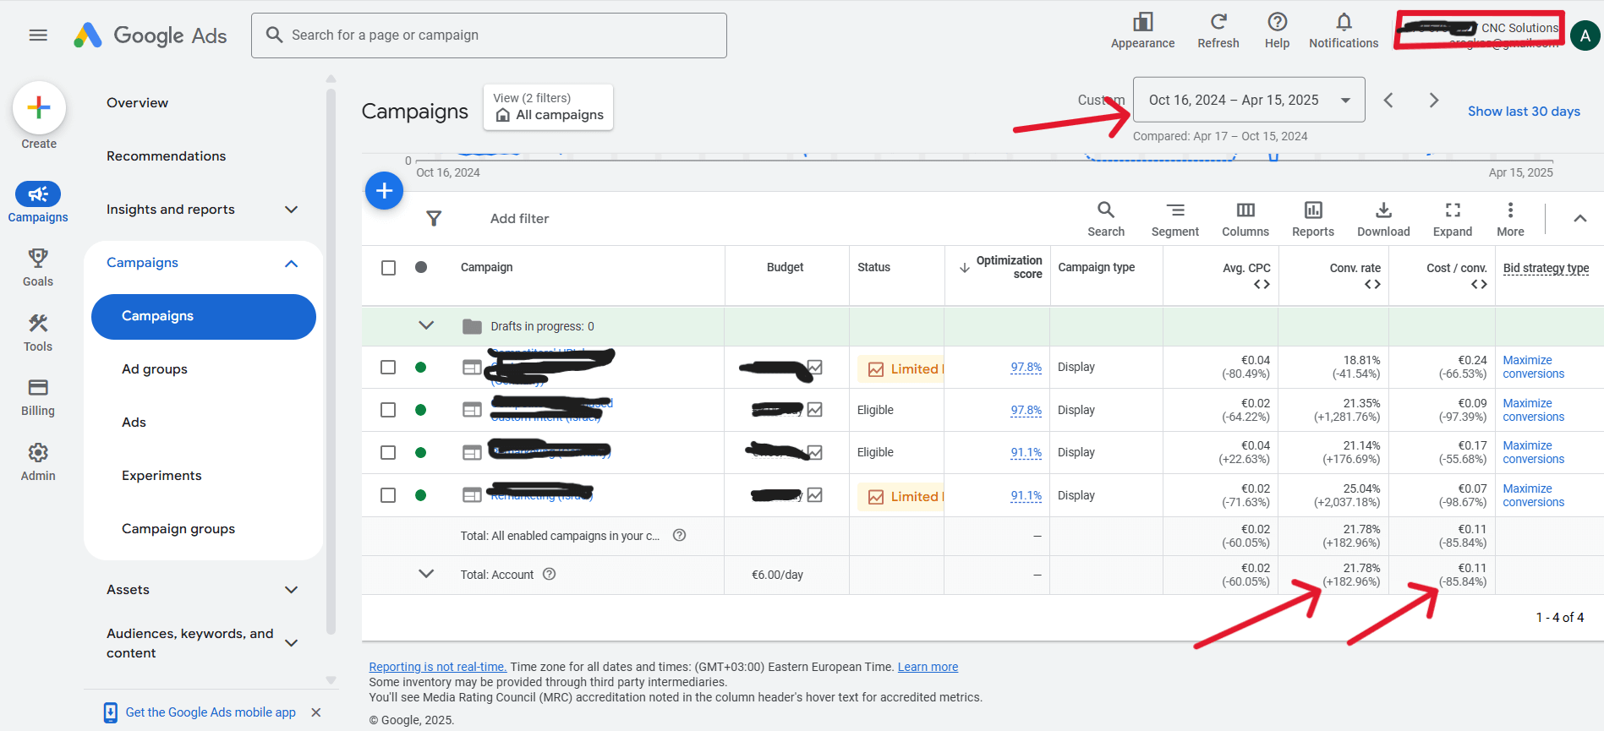Open the account avatar A

[1585, 35]
